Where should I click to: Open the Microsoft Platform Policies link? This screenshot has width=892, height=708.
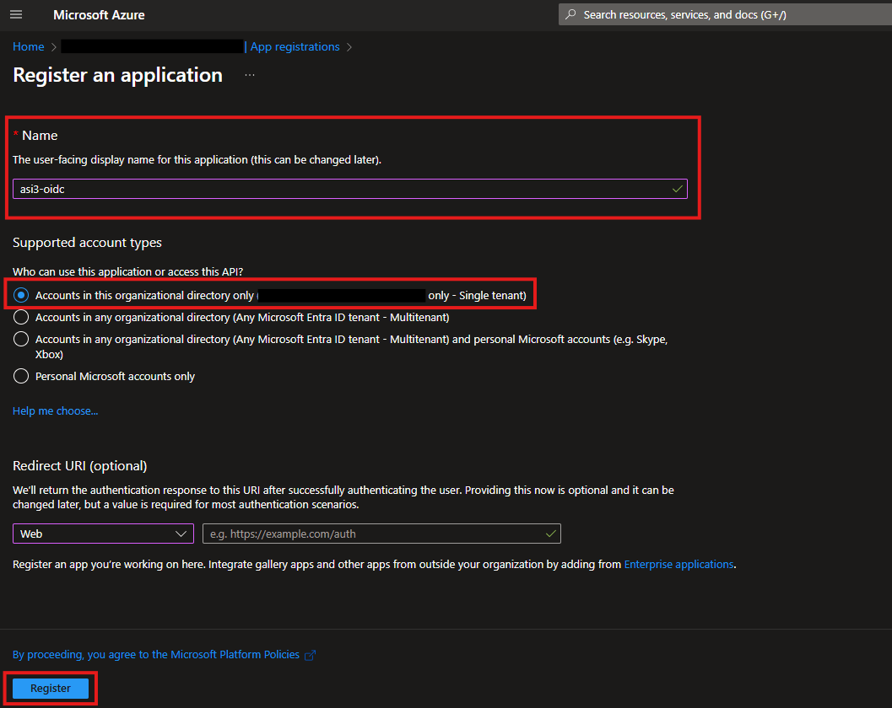(x=156, y=655)
